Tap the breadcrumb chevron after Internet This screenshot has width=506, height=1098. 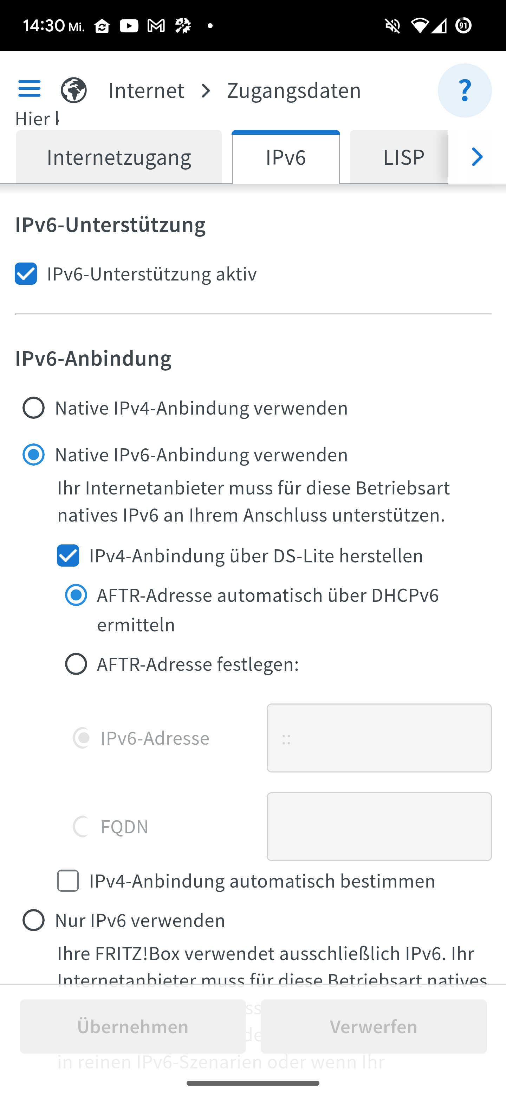(206, 90)
